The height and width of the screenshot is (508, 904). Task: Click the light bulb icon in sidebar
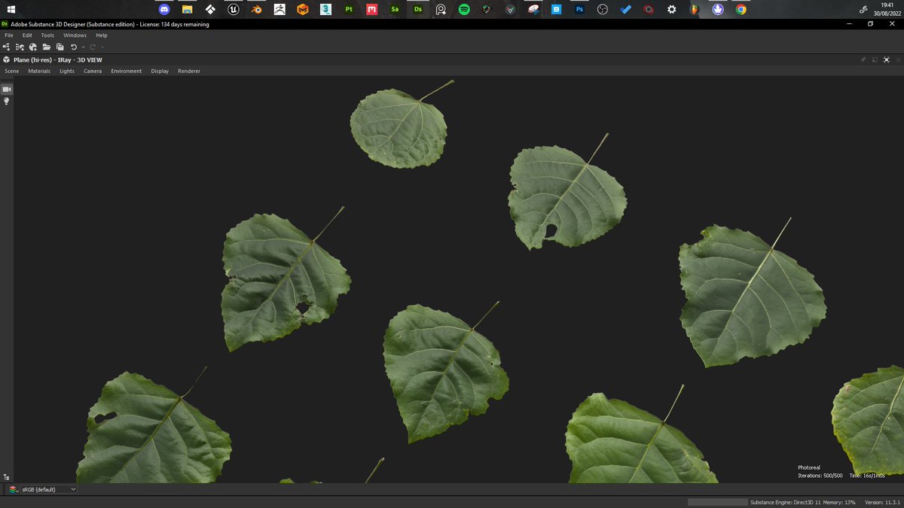pyautogui.click(x=7, y=101)
